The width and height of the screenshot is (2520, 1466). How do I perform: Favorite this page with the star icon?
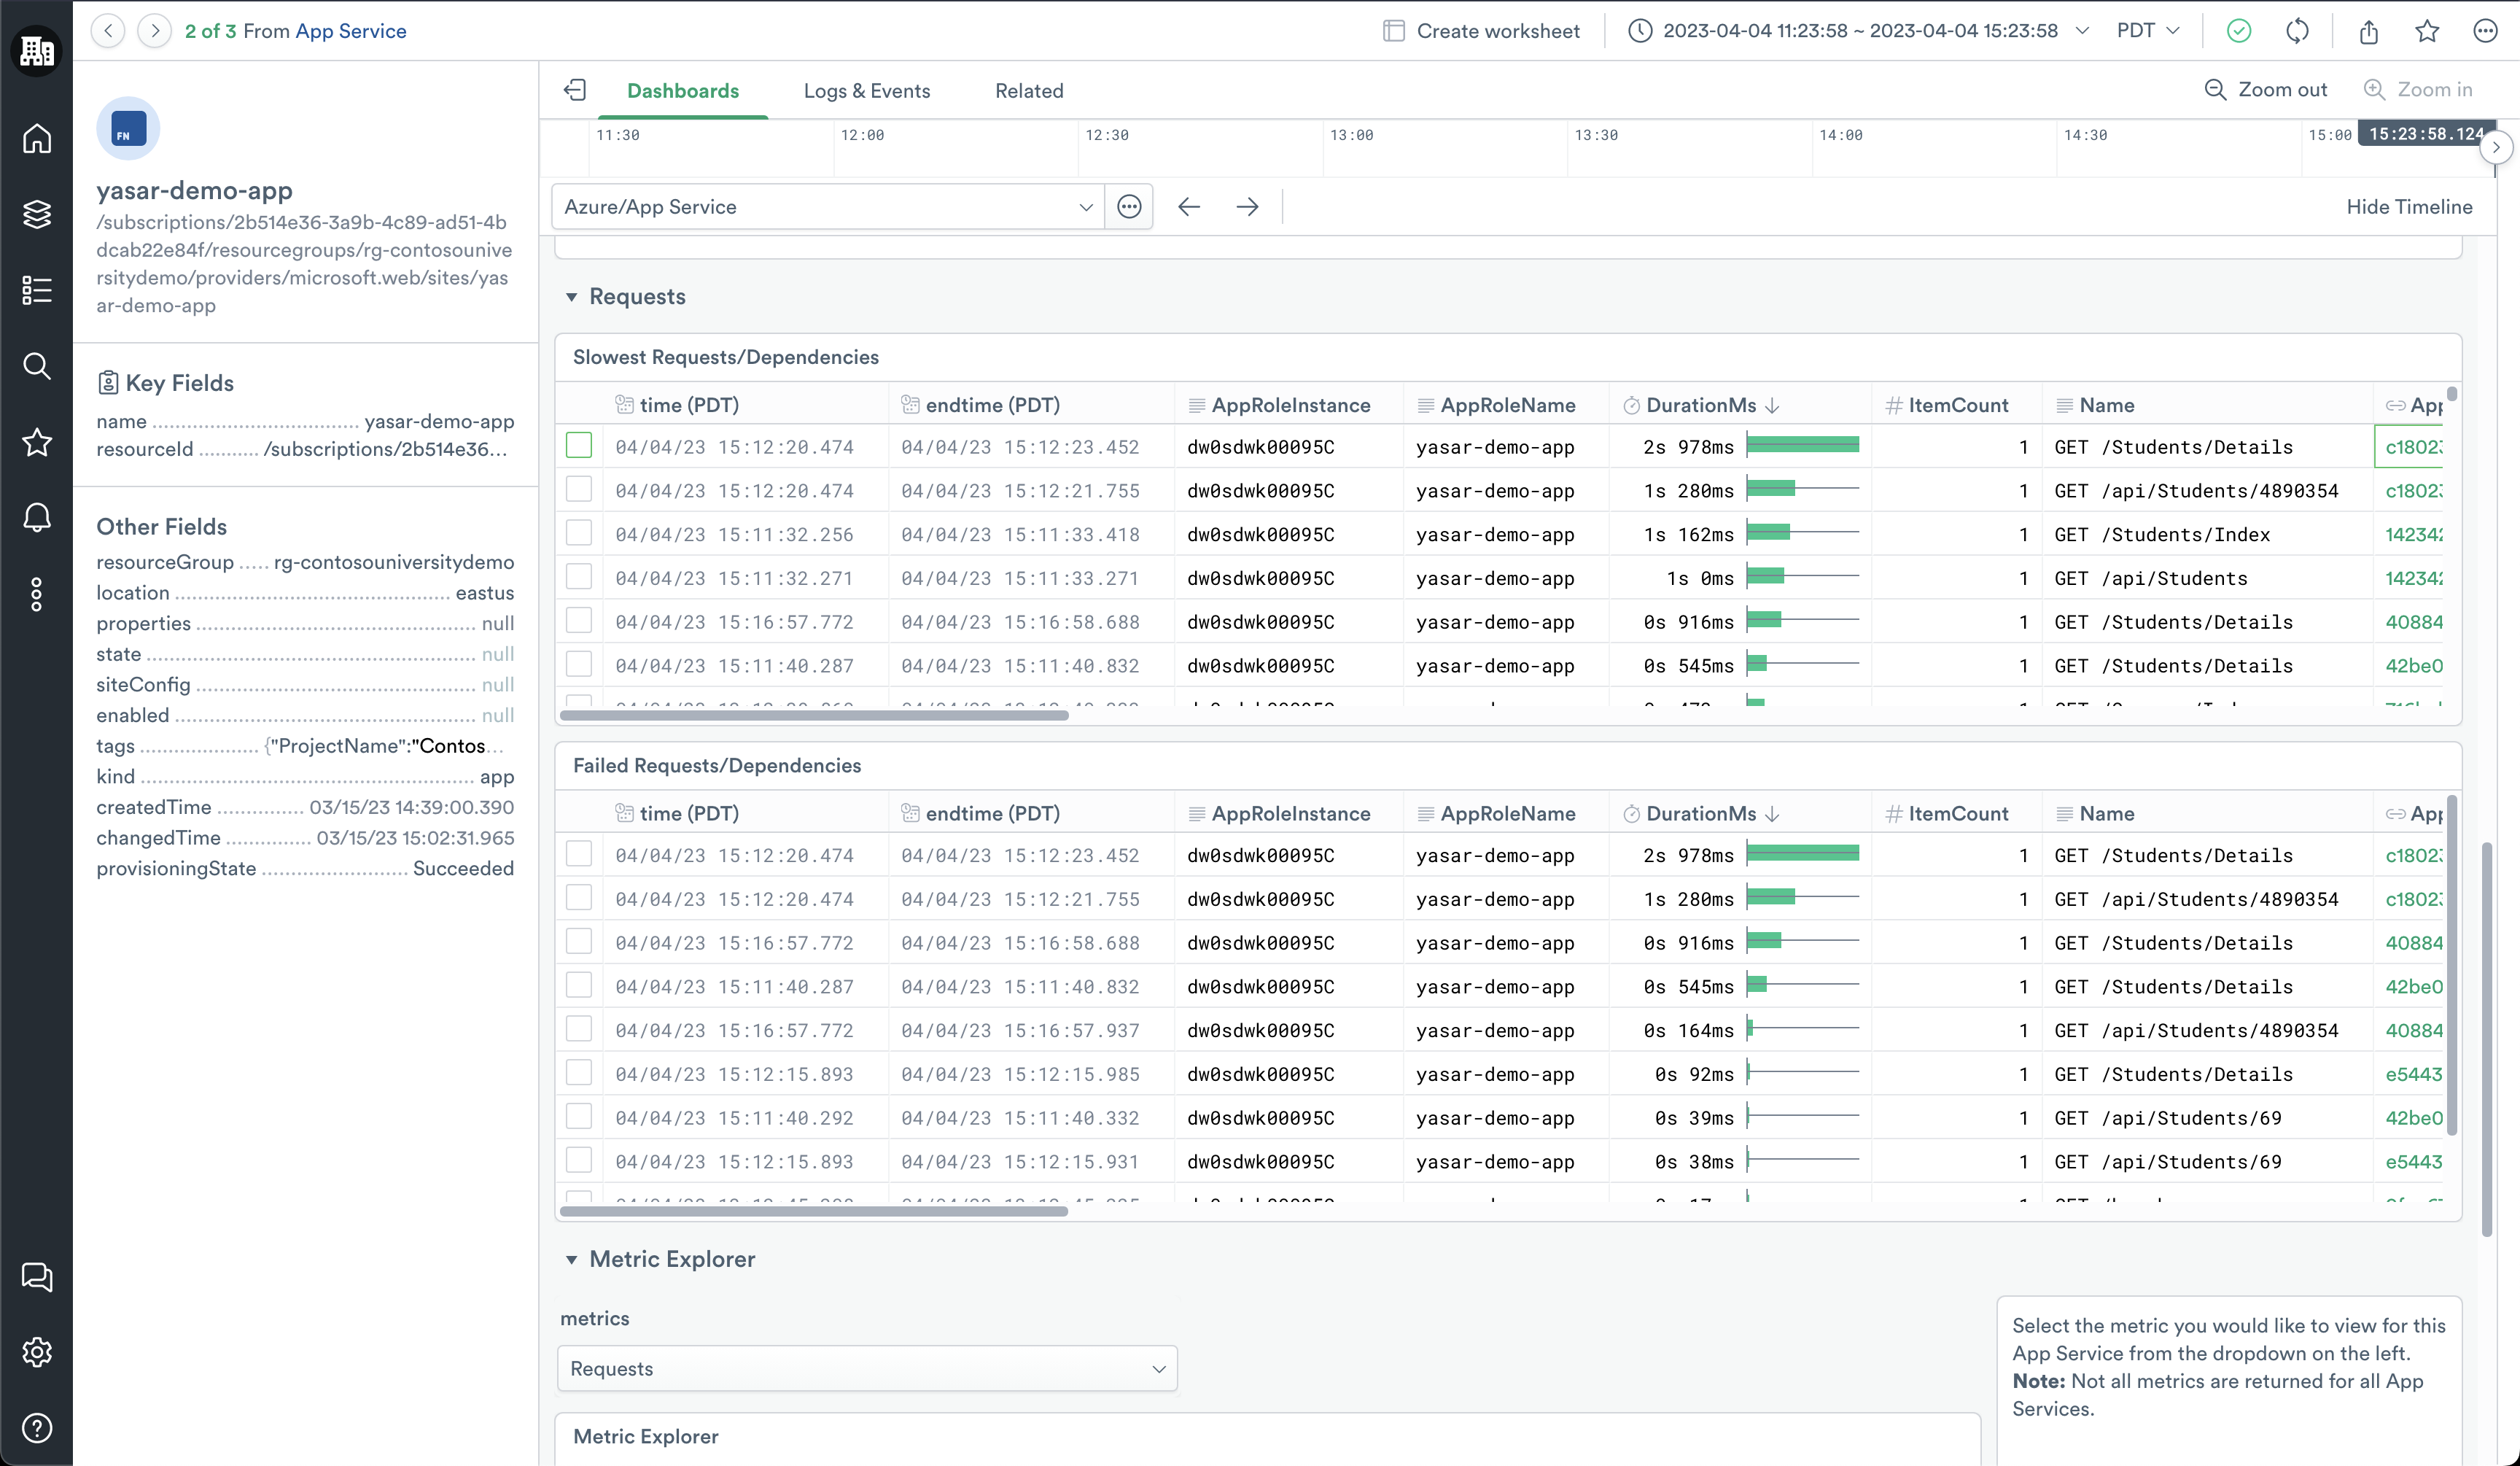(x=2427, y=31)
